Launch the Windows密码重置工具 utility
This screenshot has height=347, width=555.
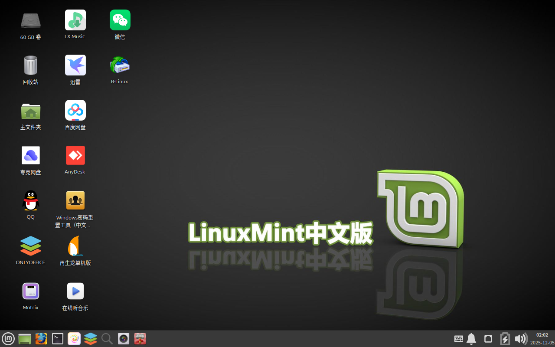coord(75,200)
